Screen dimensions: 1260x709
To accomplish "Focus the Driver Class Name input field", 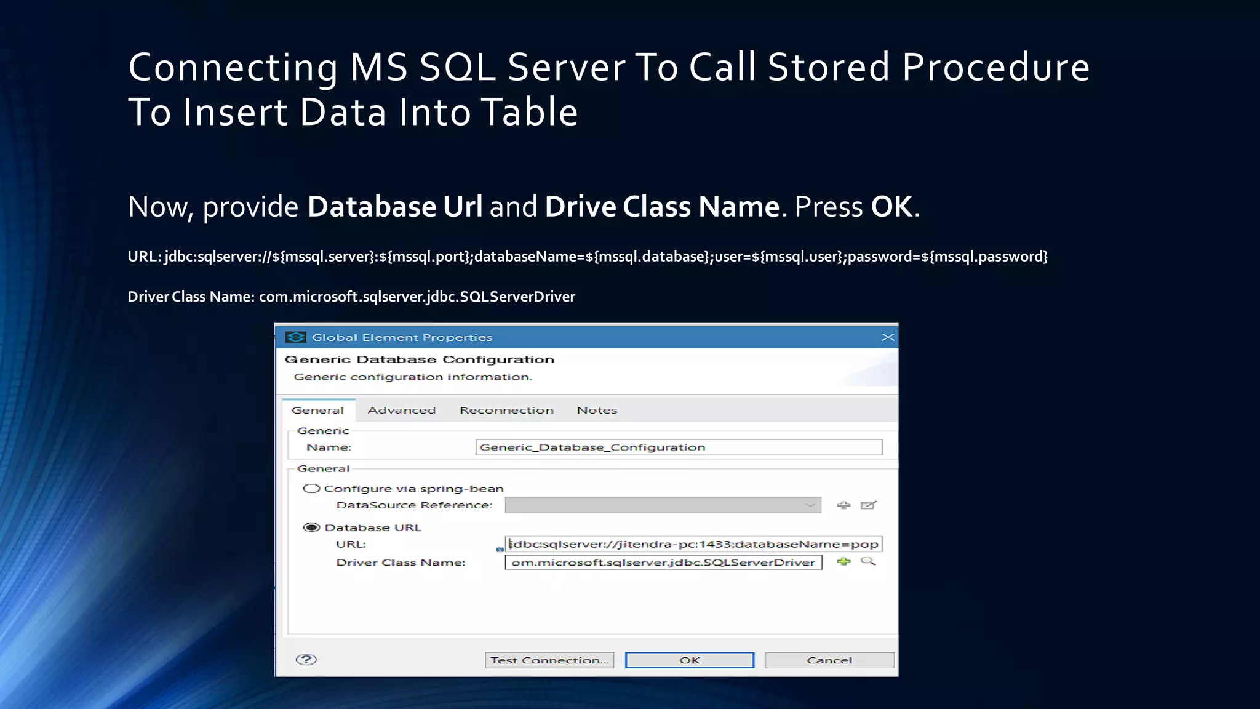I will (663, 562).
